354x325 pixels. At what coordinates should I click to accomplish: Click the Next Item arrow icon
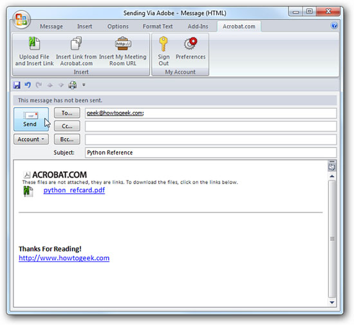click(x=61, y=85)
